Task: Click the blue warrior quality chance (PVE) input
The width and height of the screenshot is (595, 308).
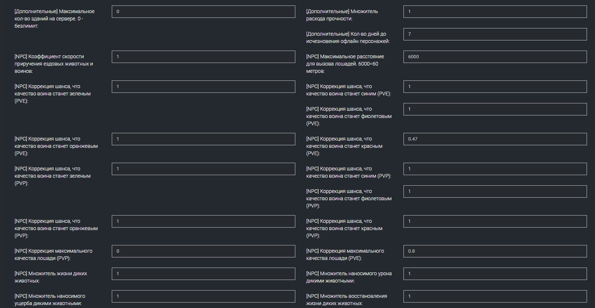Action: point(495,87)
